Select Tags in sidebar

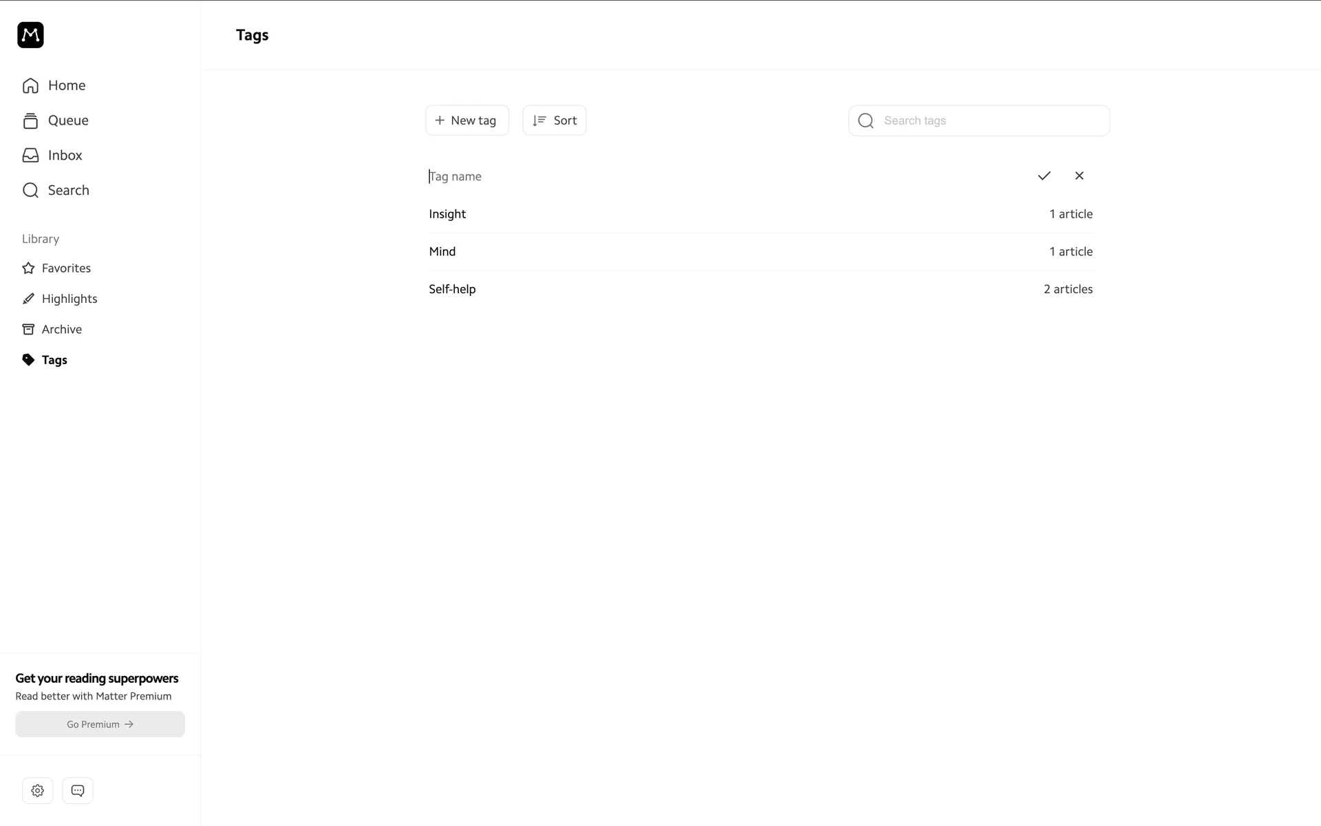54,360
